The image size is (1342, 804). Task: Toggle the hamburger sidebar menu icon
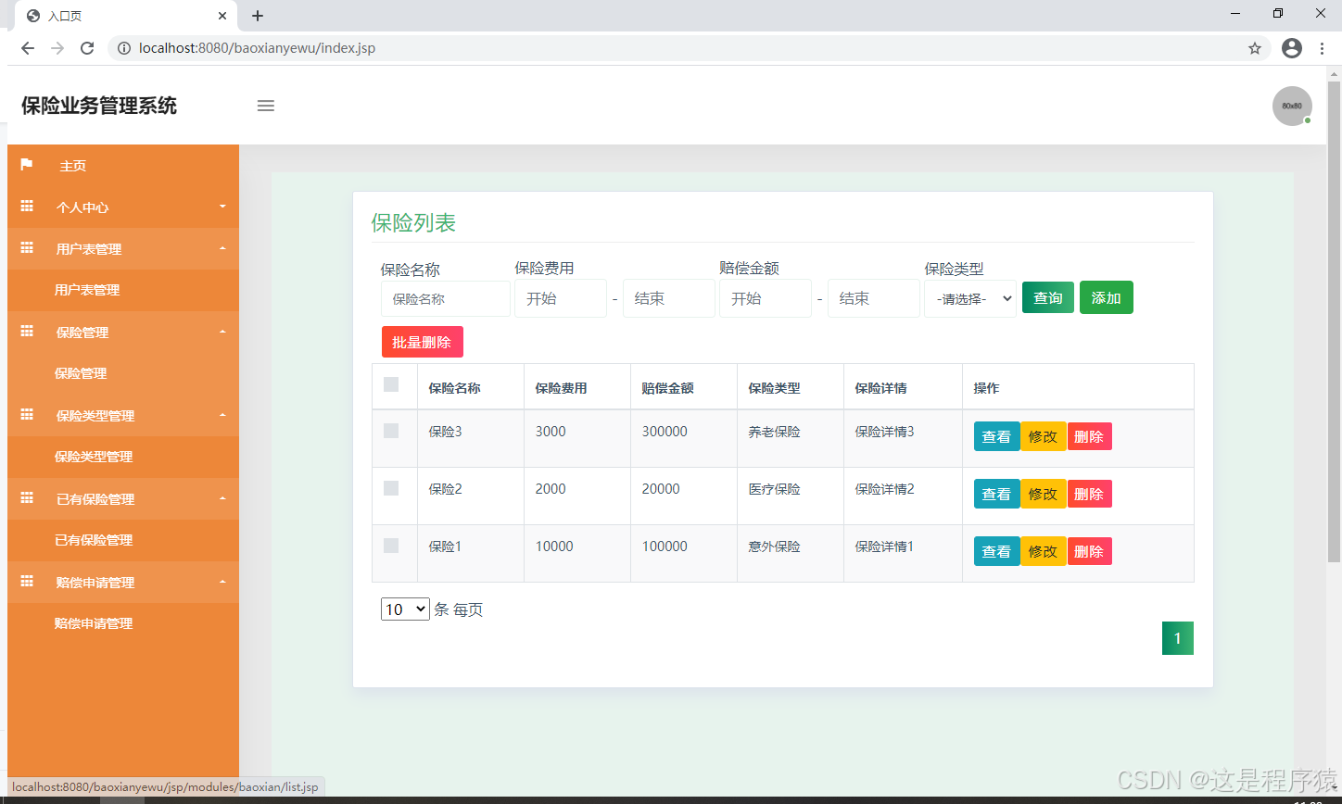coord(266,106)
